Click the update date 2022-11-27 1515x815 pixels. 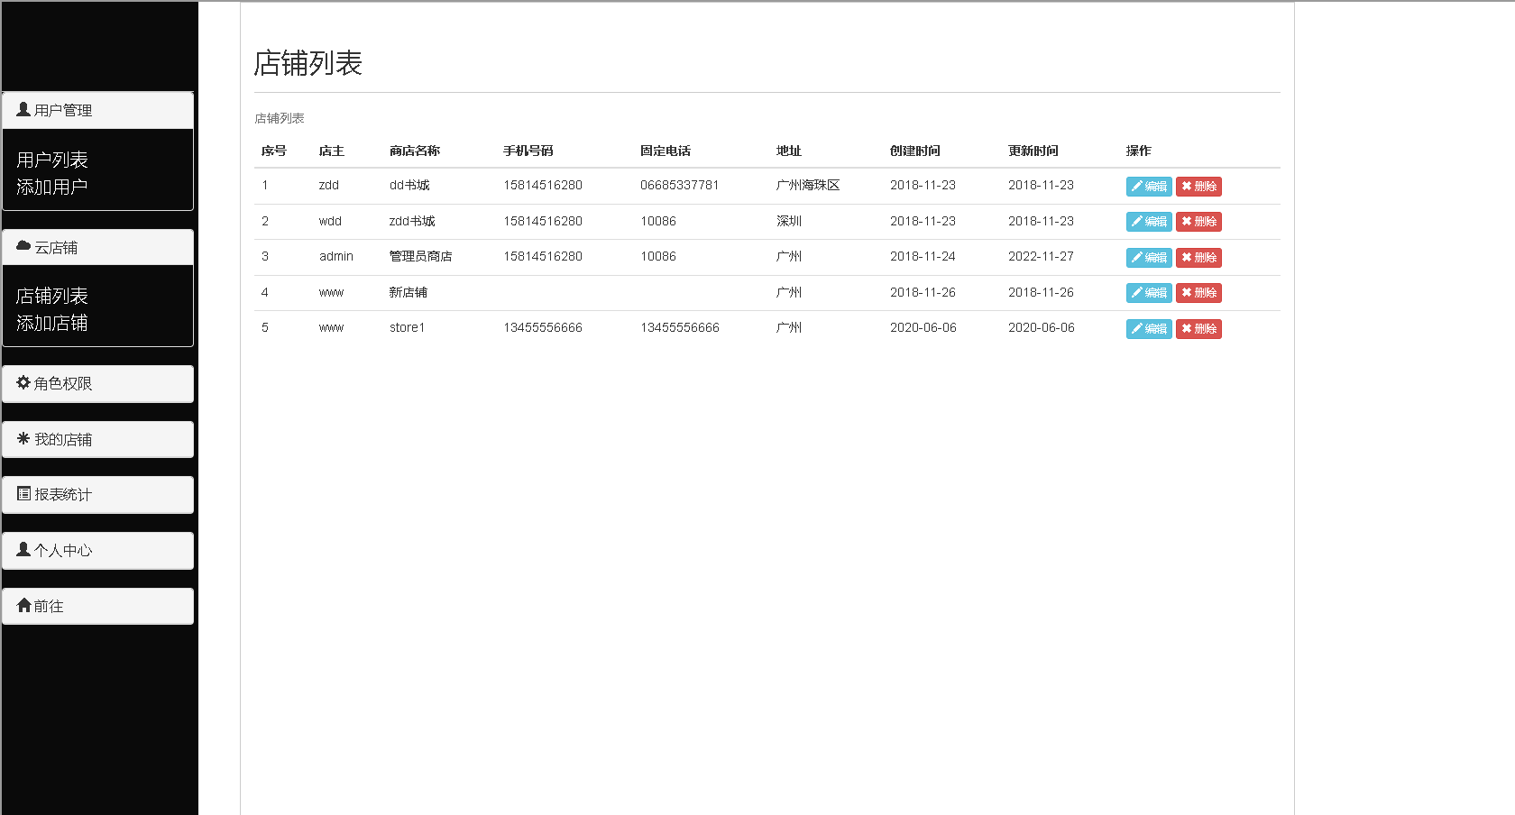tap(1041, 256)
